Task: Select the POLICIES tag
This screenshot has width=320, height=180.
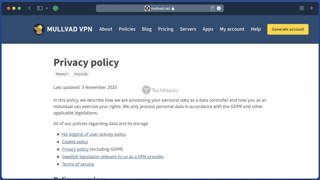Action: [x=81, y=74]
